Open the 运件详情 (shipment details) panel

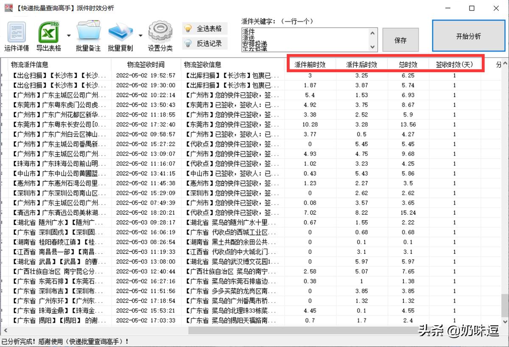[x=16, y=34]
